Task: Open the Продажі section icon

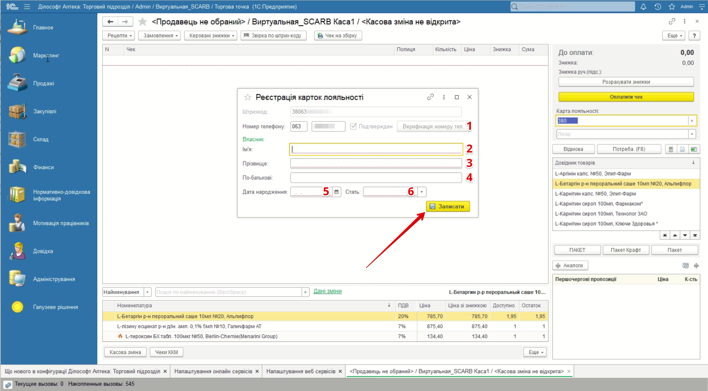Action: (x=17, y=83)
